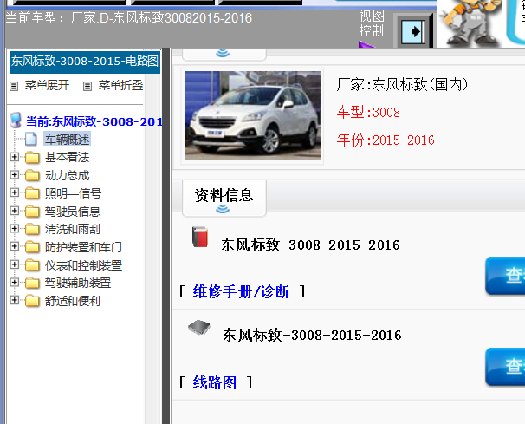Click the document icon beside 车辆概述

tap(31, 139)
